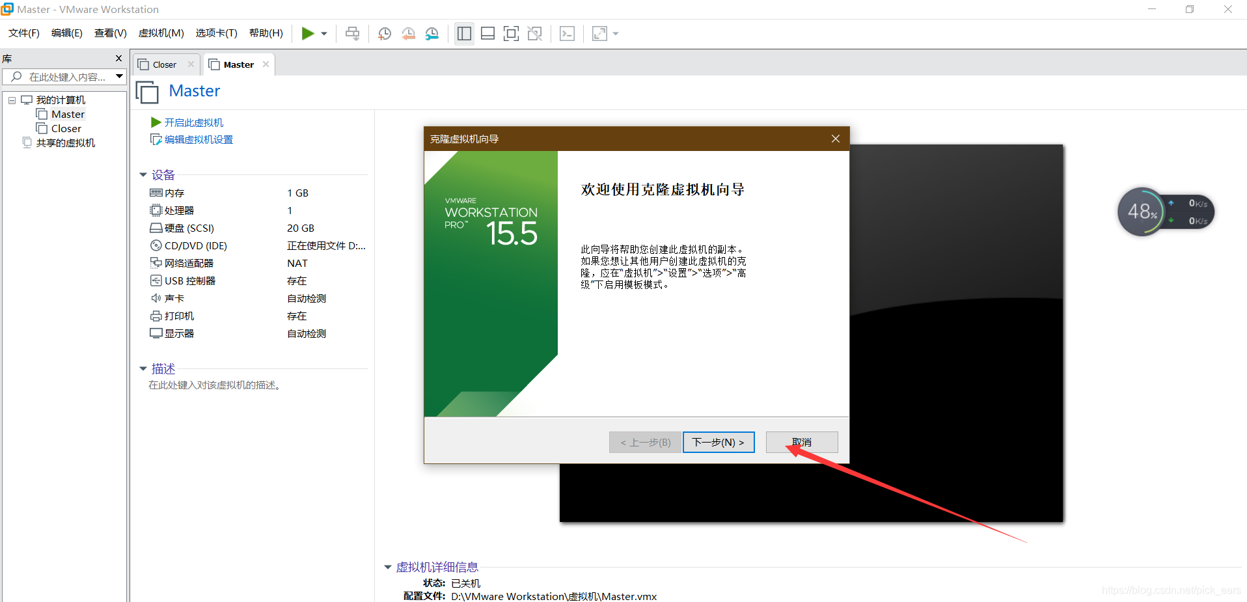
Task: Open the 帮助(H) menu
Action: [266, 33]
